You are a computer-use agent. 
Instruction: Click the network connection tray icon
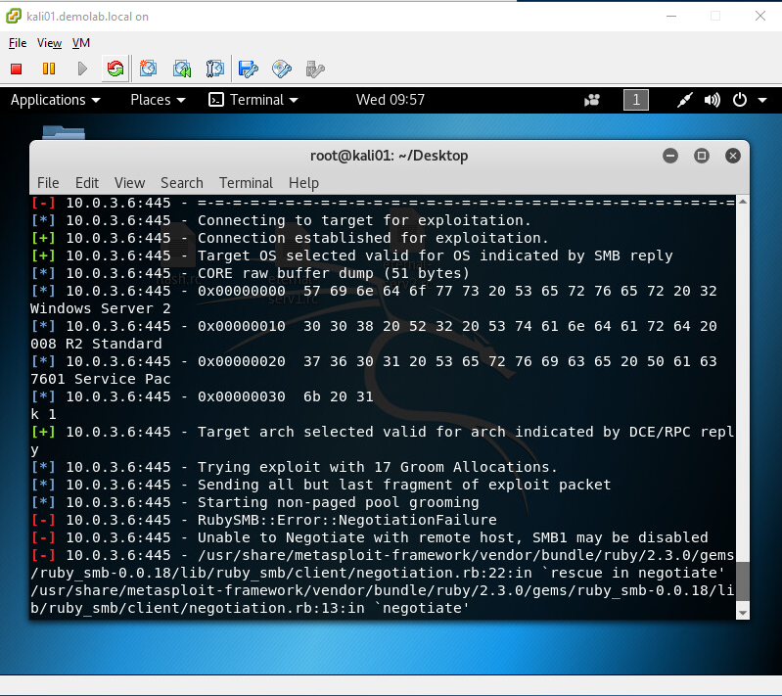point(684,100)
